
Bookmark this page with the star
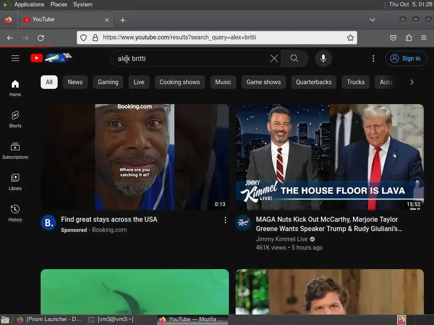click(351, 38)
